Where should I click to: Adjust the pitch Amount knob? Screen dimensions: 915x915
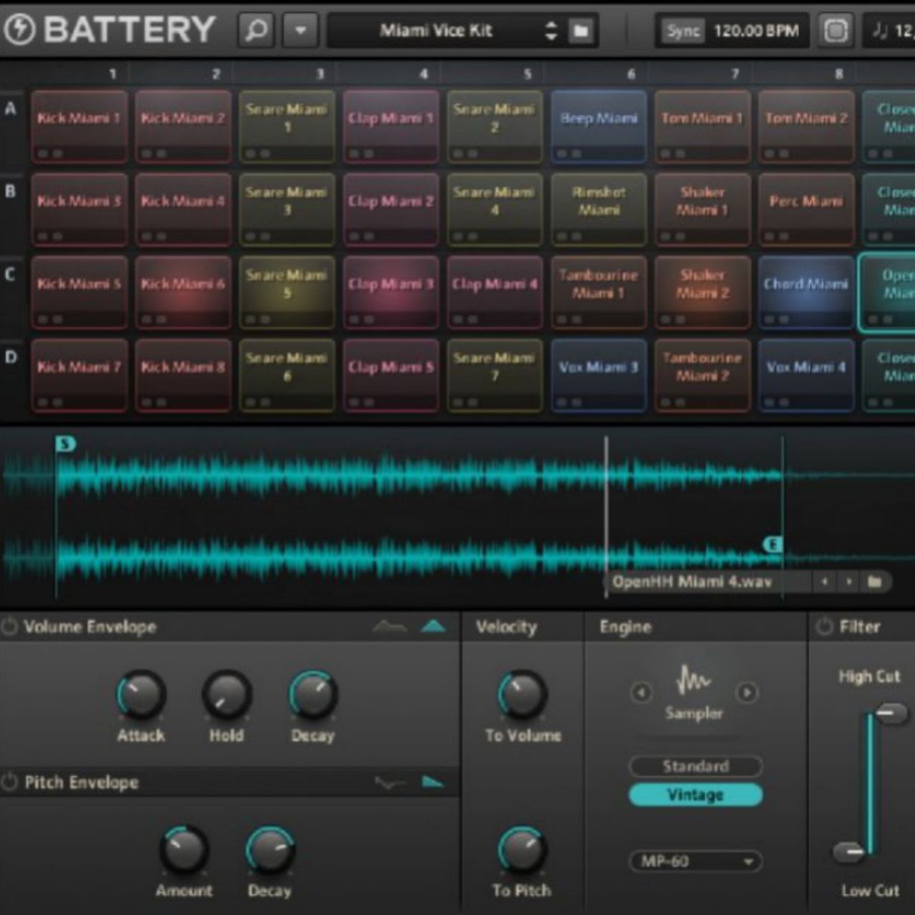tap(184, 850)
